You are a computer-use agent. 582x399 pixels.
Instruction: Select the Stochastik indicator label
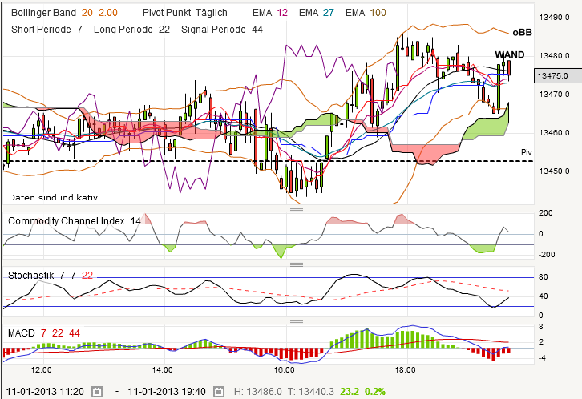(30, 275)
